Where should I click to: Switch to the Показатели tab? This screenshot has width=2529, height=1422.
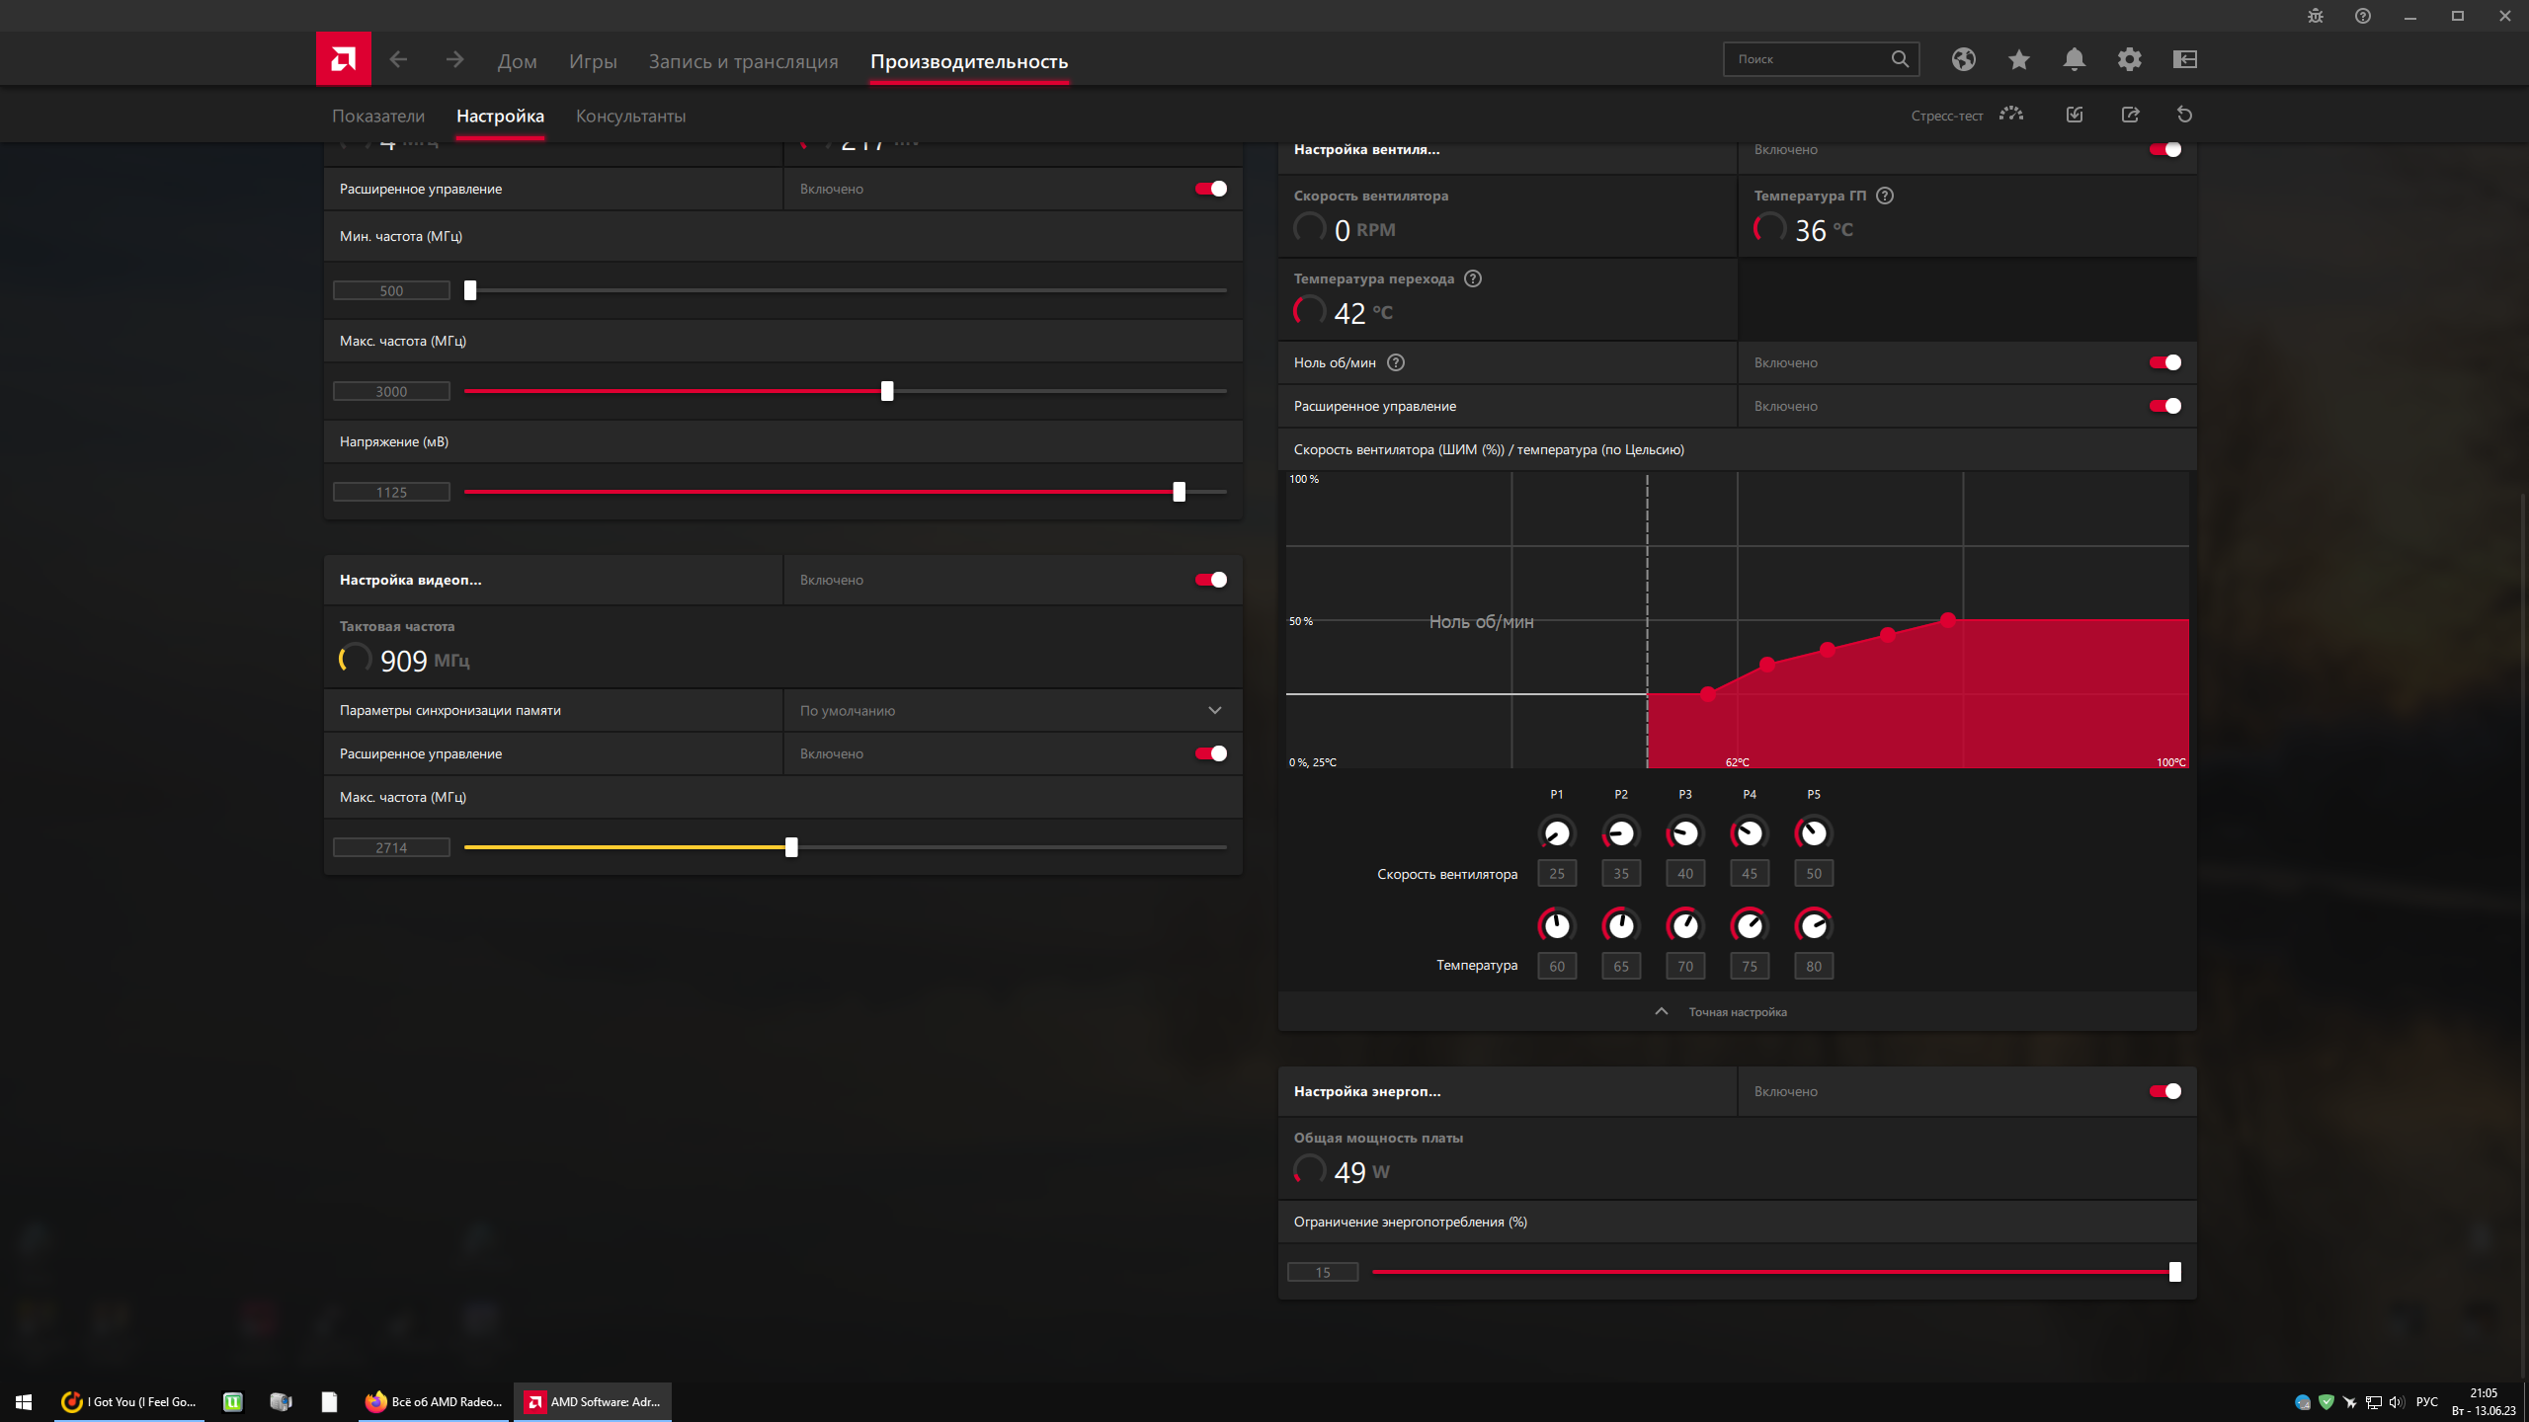(378, 116)
